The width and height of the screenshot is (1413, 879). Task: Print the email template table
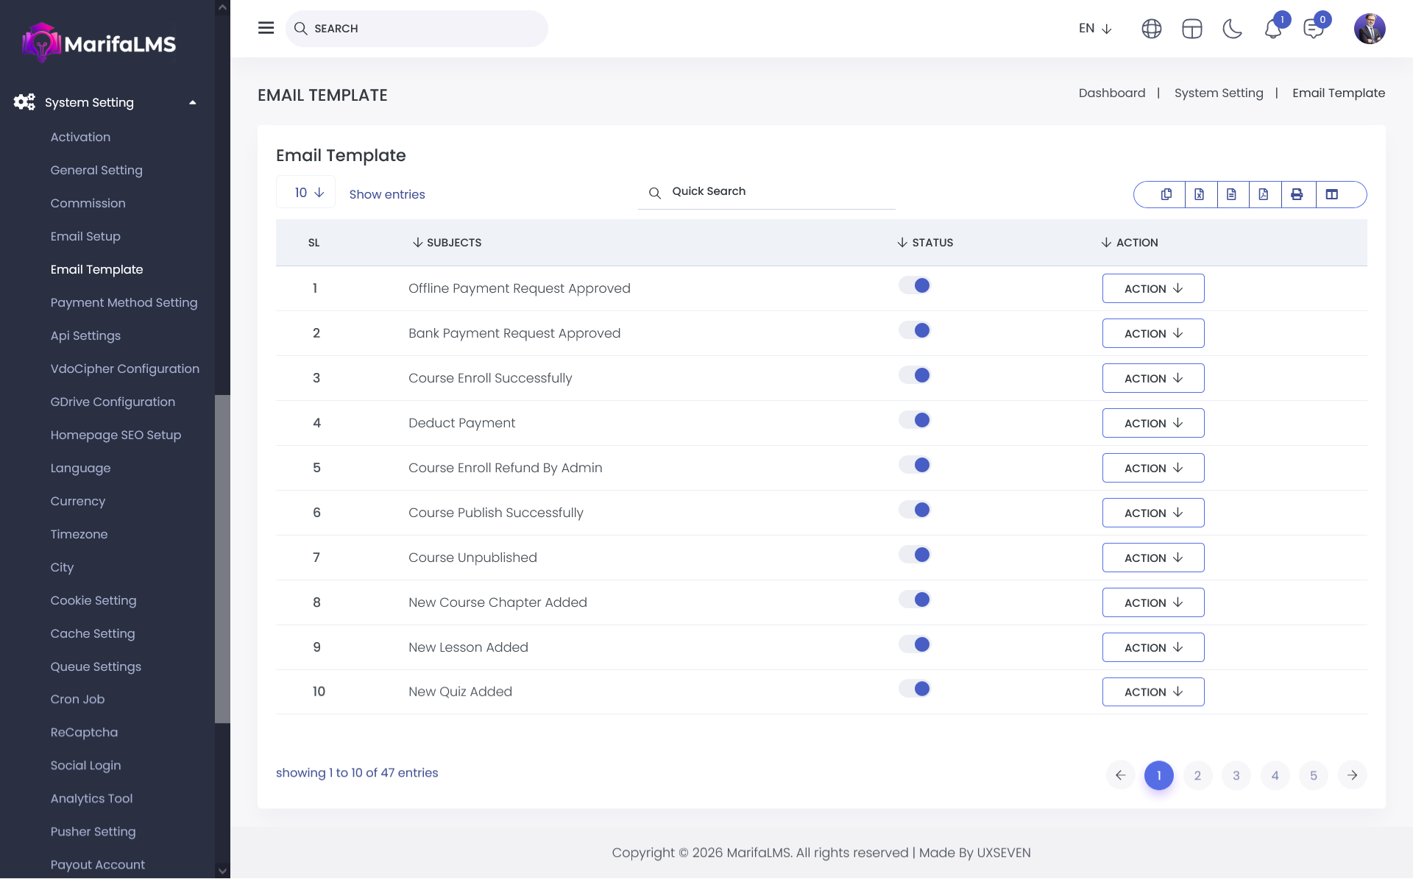tap(1297, 194)
